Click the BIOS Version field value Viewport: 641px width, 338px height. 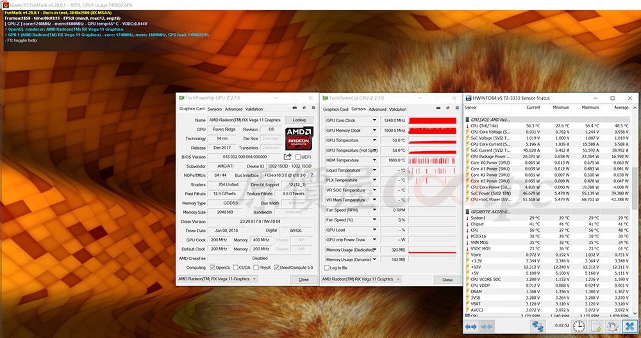pyautogui.click(x=244, y=157)
